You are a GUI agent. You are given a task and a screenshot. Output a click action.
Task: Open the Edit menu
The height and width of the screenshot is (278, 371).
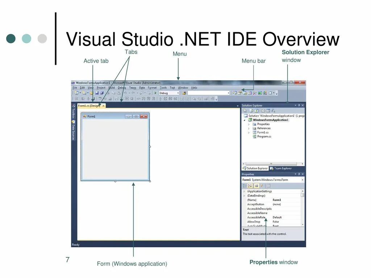(x=82, y=88)
